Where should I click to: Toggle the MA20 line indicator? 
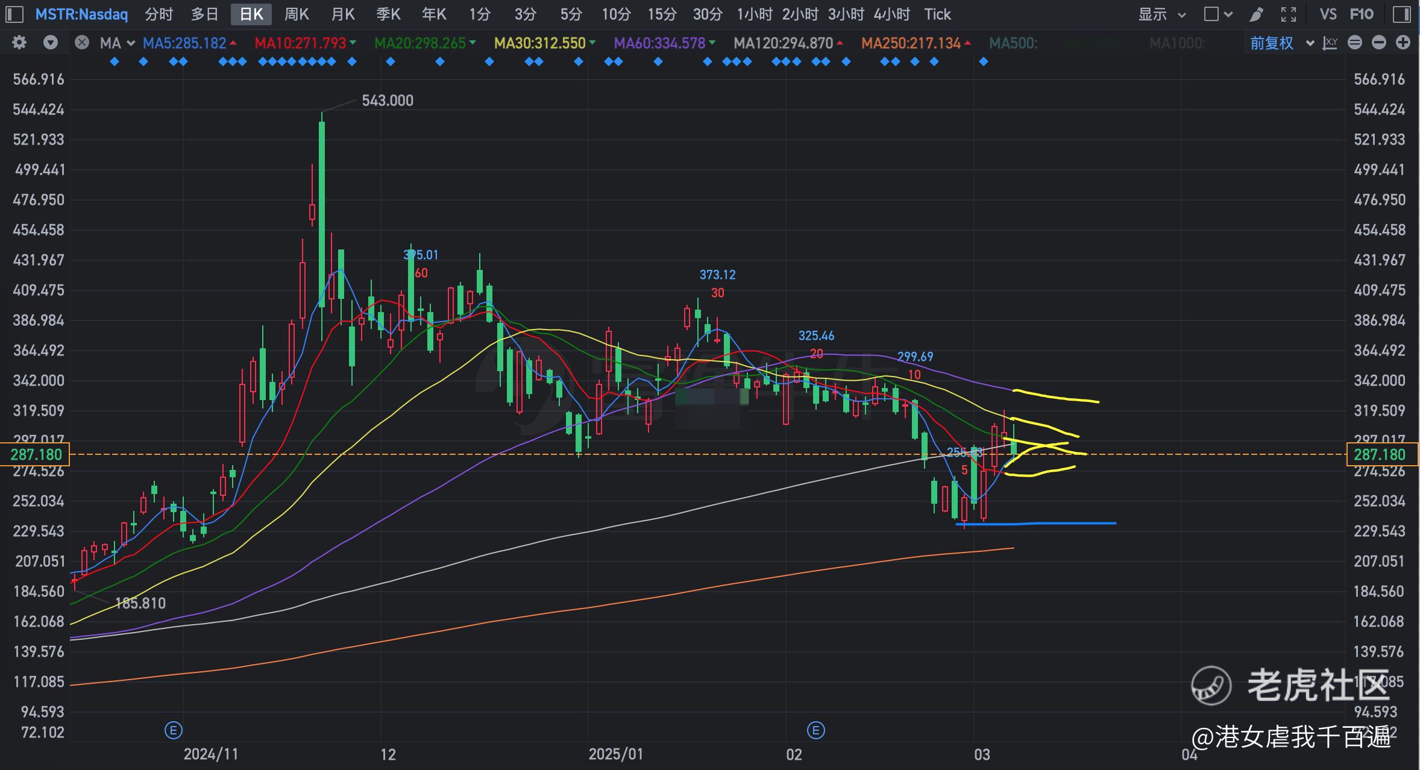point(425,43)
